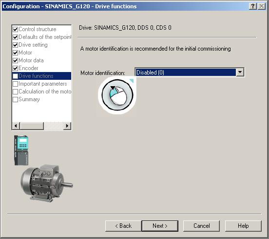The height and width of the screenshot is (239, 269).
Task: Toggle the Drive setting checkbox
Action: [16, 45]
